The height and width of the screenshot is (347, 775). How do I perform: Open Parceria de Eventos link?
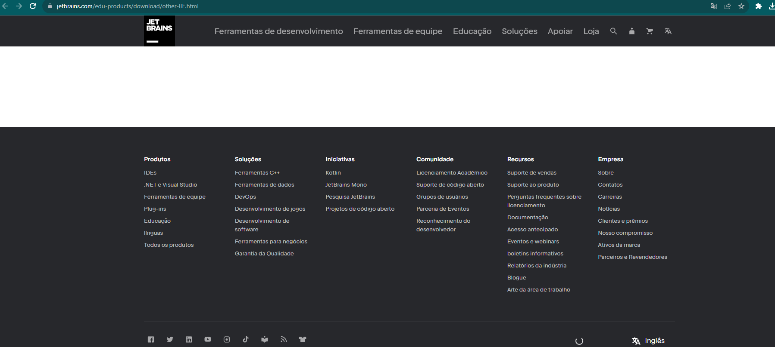click(x=443, y=209)
